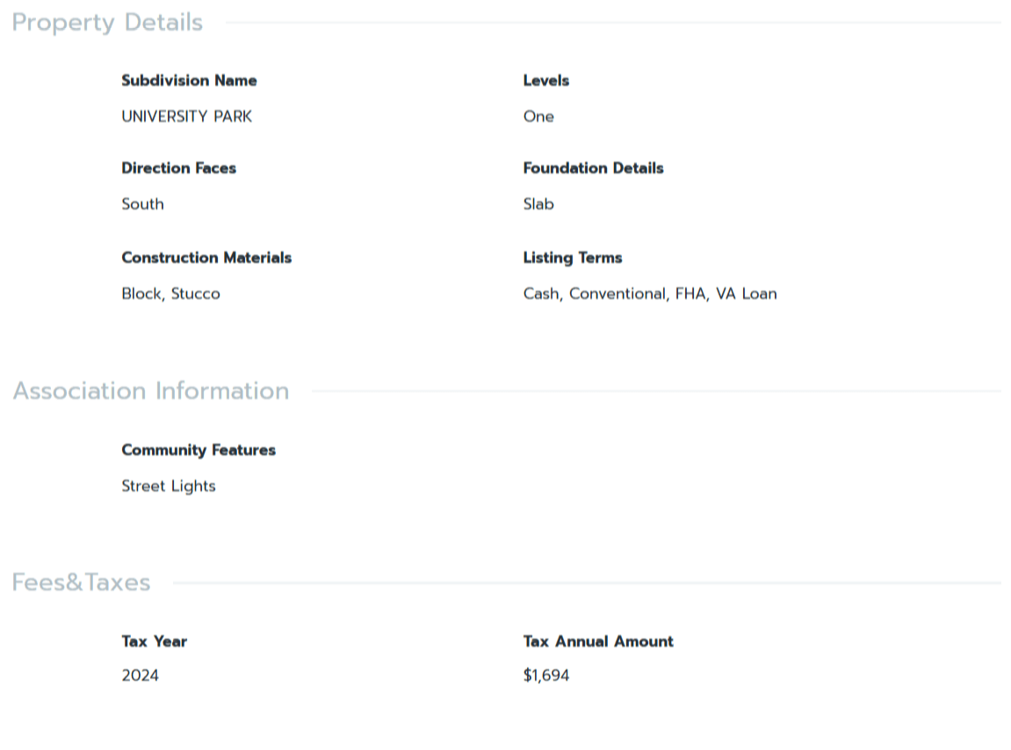This screenshot has height=750, width=1011.
Task: Click the Property Details section heading
Action: (x=107, y=23)
